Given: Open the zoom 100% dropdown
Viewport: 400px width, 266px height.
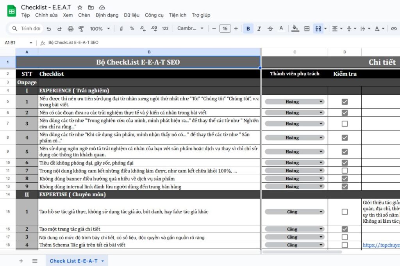Looking at the screenshot, I should pyautogui.click(x=100, y=28).
